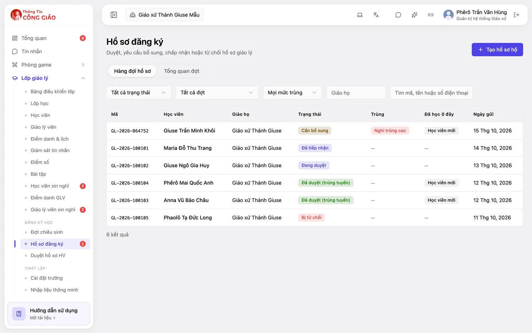Open the Mọi mức trùng dropdown
The width and height of the screenshot is (532, 333).
click(293, 92)
